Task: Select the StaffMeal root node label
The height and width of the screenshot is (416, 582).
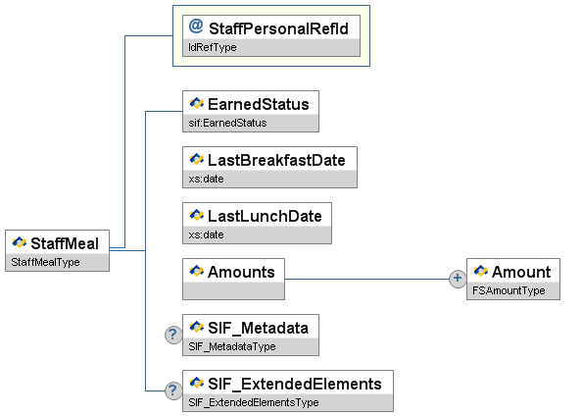Action: (65, 244)
